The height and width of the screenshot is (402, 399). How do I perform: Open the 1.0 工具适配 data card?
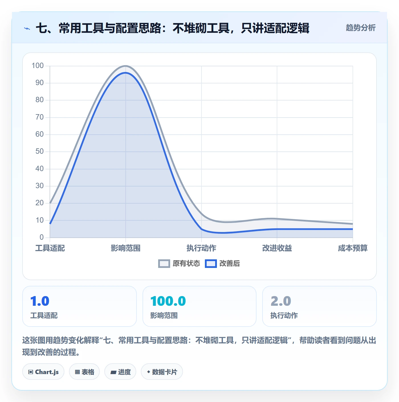click(80, 306)
